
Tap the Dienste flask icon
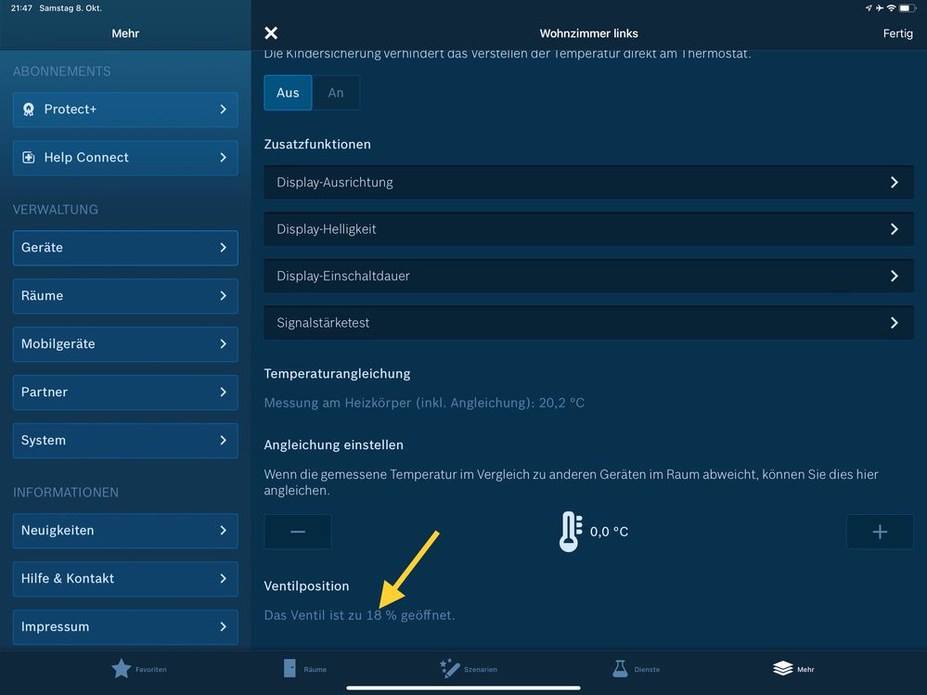(620, 668)
